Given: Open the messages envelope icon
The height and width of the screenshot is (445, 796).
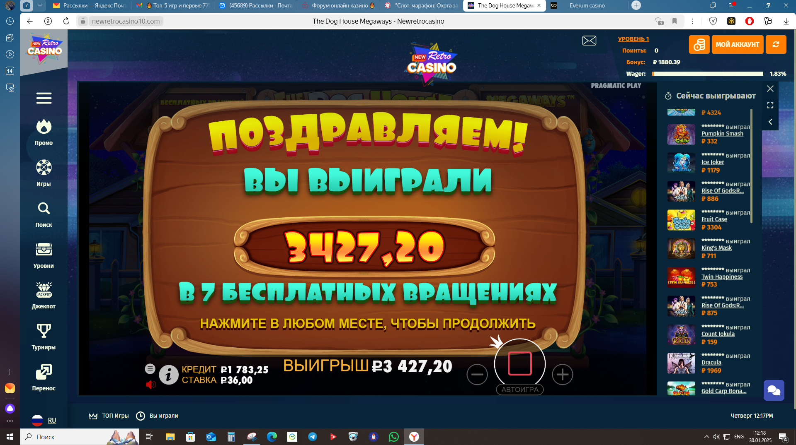Looking at the screenshot, I should [x=589, y=41].
